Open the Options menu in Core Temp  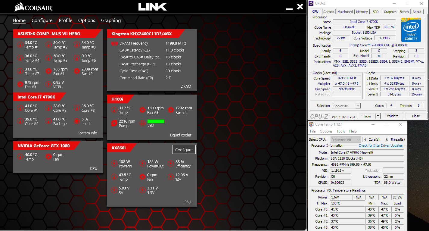click(x=326, y=131)
